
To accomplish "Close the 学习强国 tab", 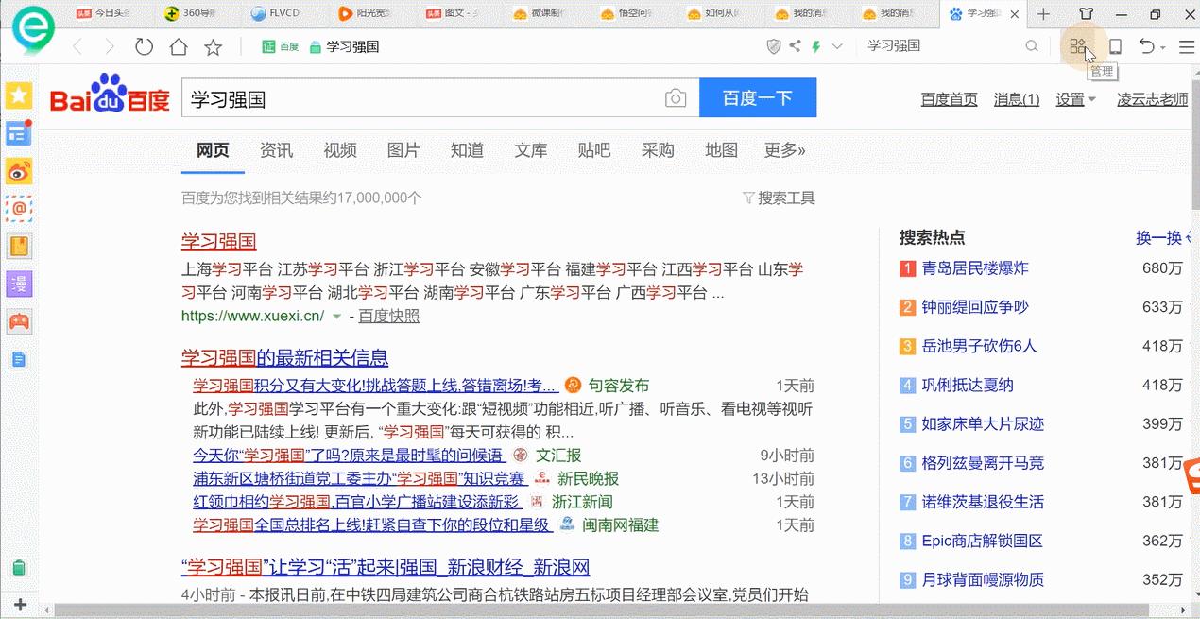I will [1015, 14].
